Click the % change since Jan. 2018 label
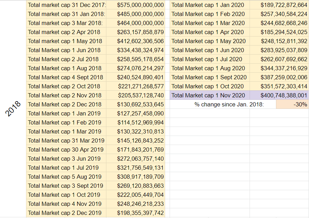 229,104
